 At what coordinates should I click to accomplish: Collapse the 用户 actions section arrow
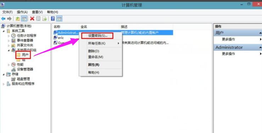click(261, 33)
